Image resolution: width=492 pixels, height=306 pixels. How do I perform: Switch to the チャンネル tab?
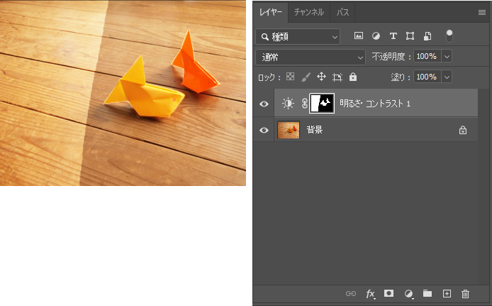(309, 12)
